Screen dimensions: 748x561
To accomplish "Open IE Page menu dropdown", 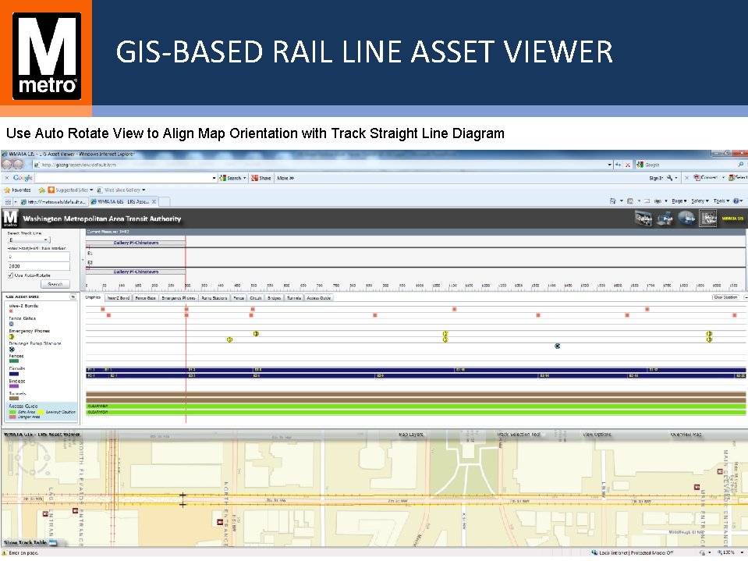I will click(679, 201).
